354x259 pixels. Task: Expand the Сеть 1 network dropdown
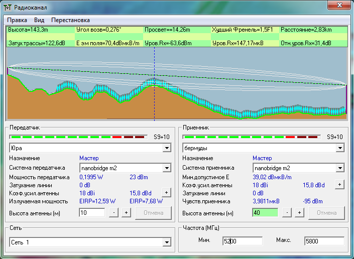pos(167,243)
